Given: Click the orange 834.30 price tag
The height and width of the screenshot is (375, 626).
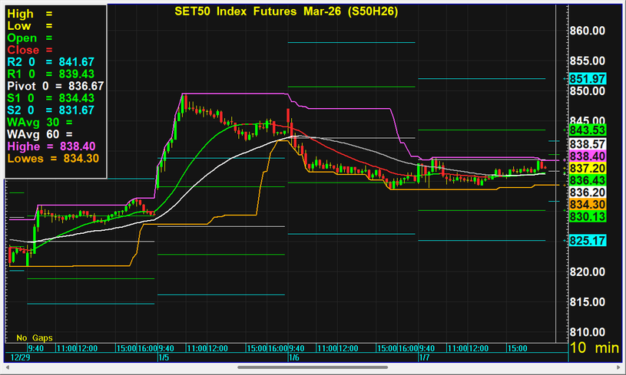Looking at the screenshot, I should [588, 204].
